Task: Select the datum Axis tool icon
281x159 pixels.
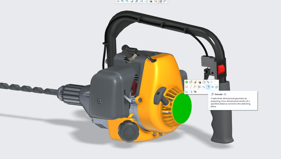Action: (x=191, y=87)
